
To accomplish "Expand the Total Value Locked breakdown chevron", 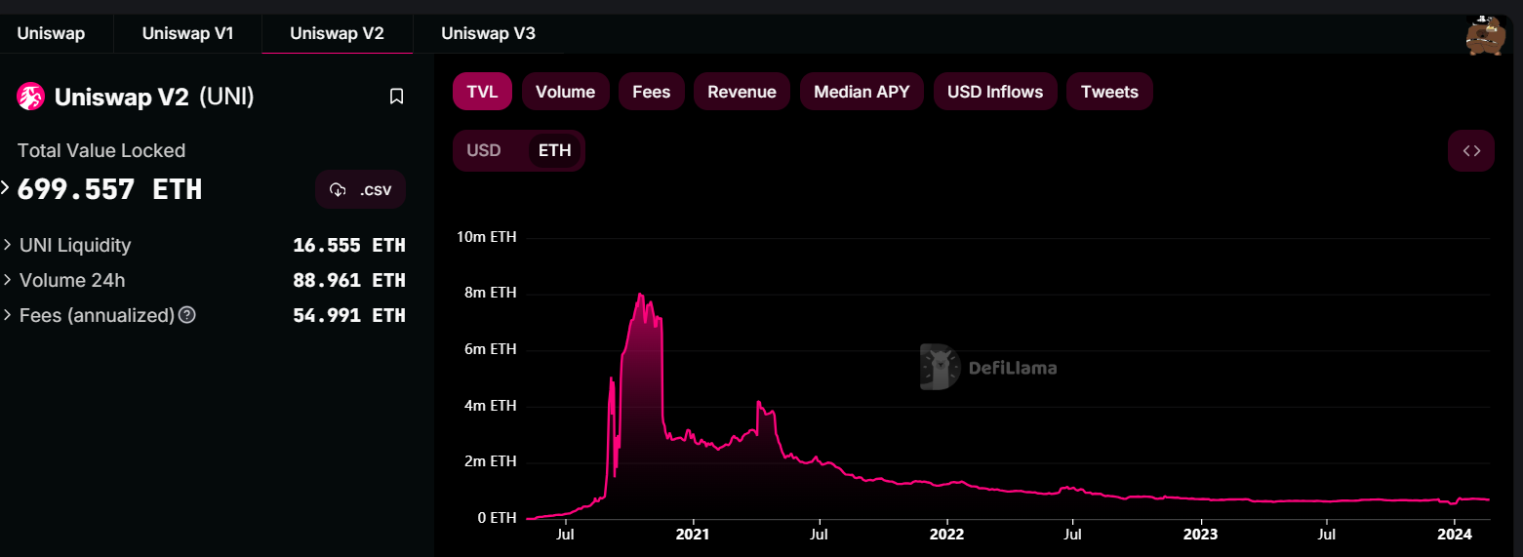I will (5, 188).
